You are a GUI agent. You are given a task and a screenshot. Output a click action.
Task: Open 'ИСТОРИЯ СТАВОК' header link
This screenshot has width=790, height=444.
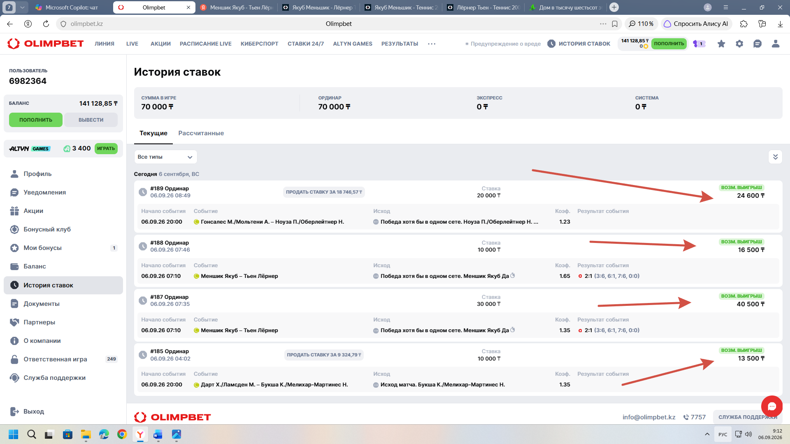(x=579, y=44)
